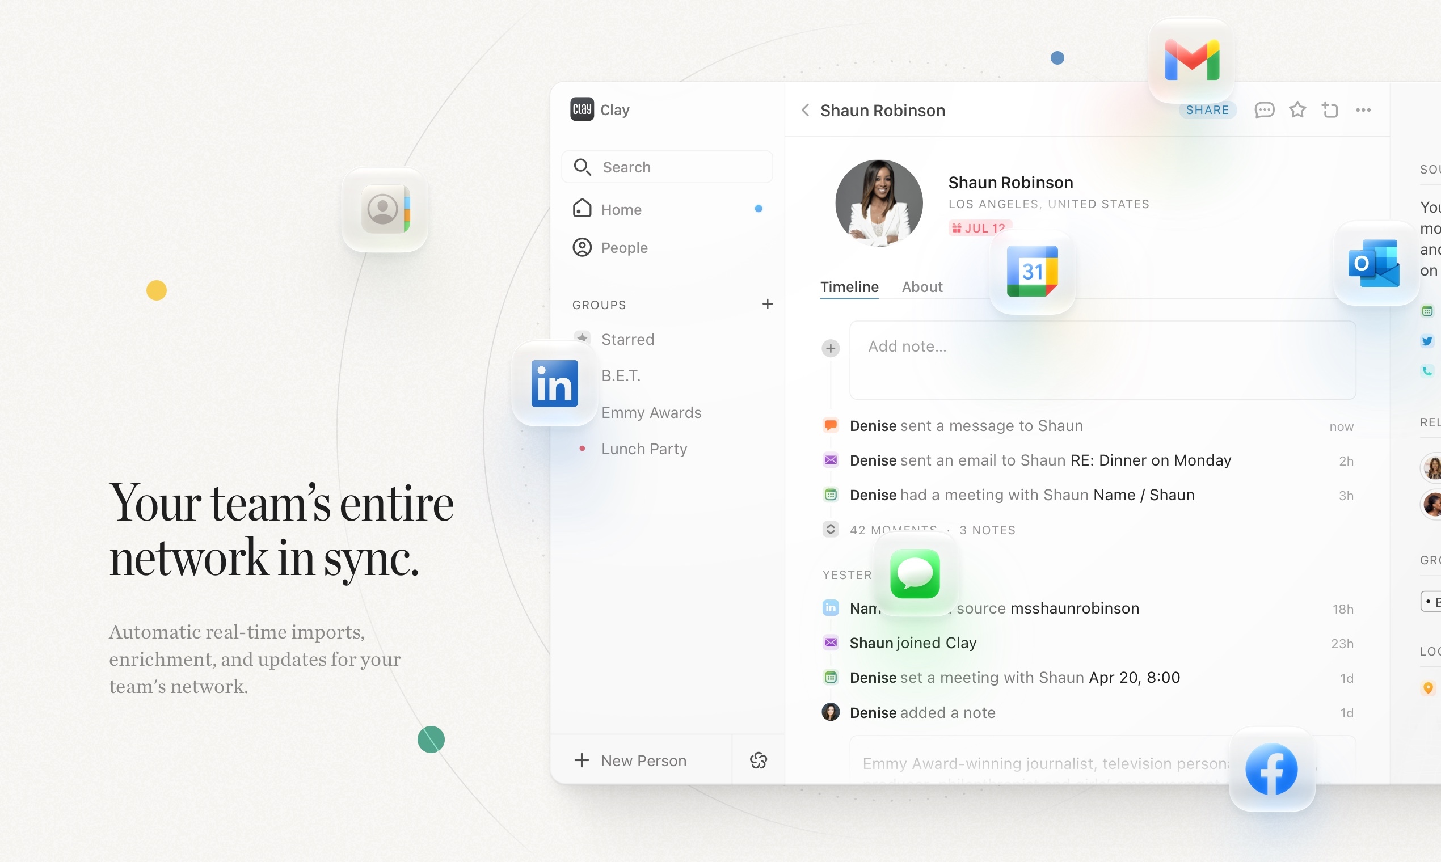The width and height of the screenshot is (1441, 862).
Task: Star Shaun Robinson with the star icon
Action: coord(1297,110)
